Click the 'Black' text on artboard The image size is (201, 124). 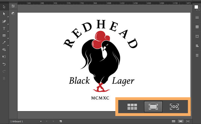[x=79, y=81]
